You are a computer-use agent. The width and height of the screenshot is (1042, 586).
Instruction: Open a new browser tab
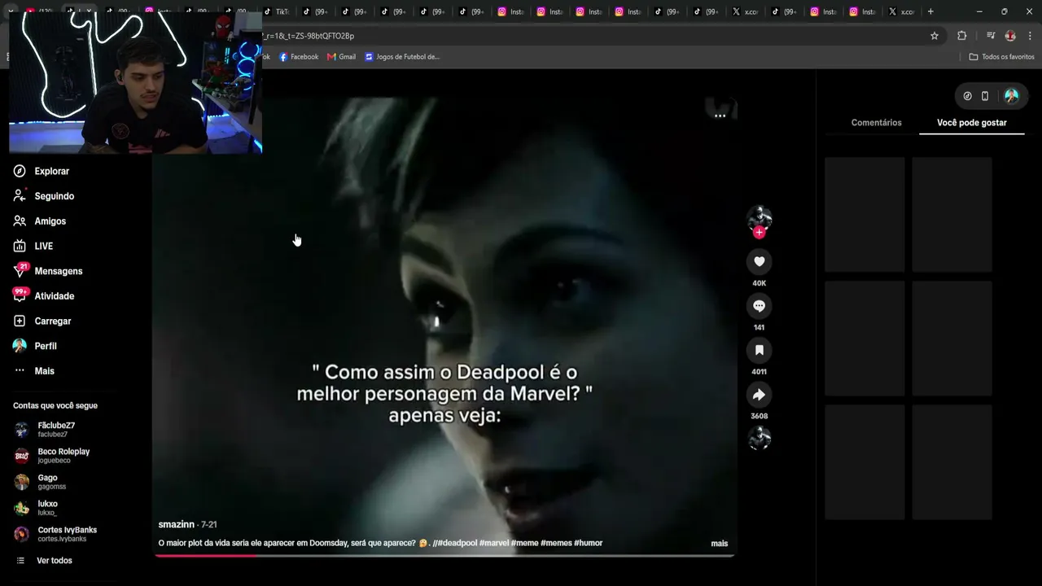point(930,11)
